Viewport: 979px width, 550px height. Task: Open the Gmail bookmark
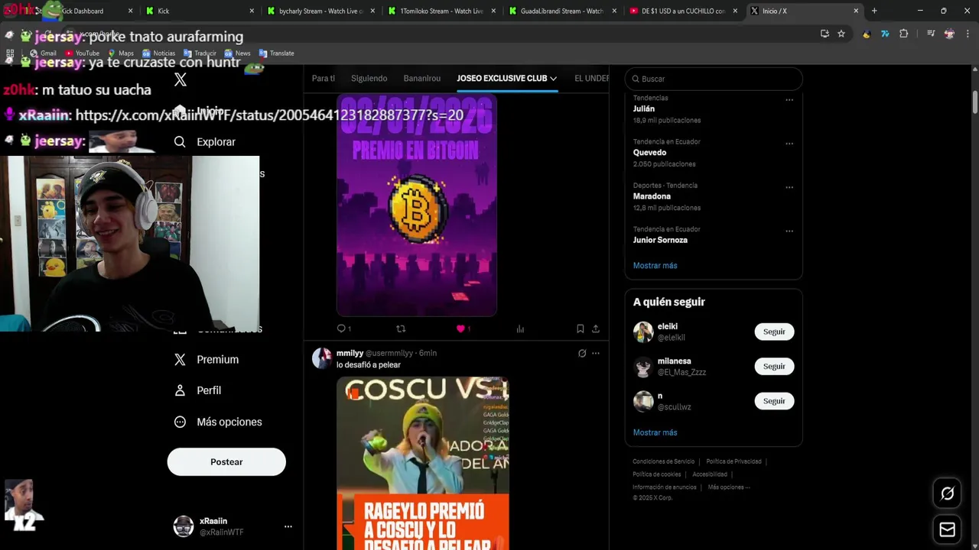tap(43, 53)
